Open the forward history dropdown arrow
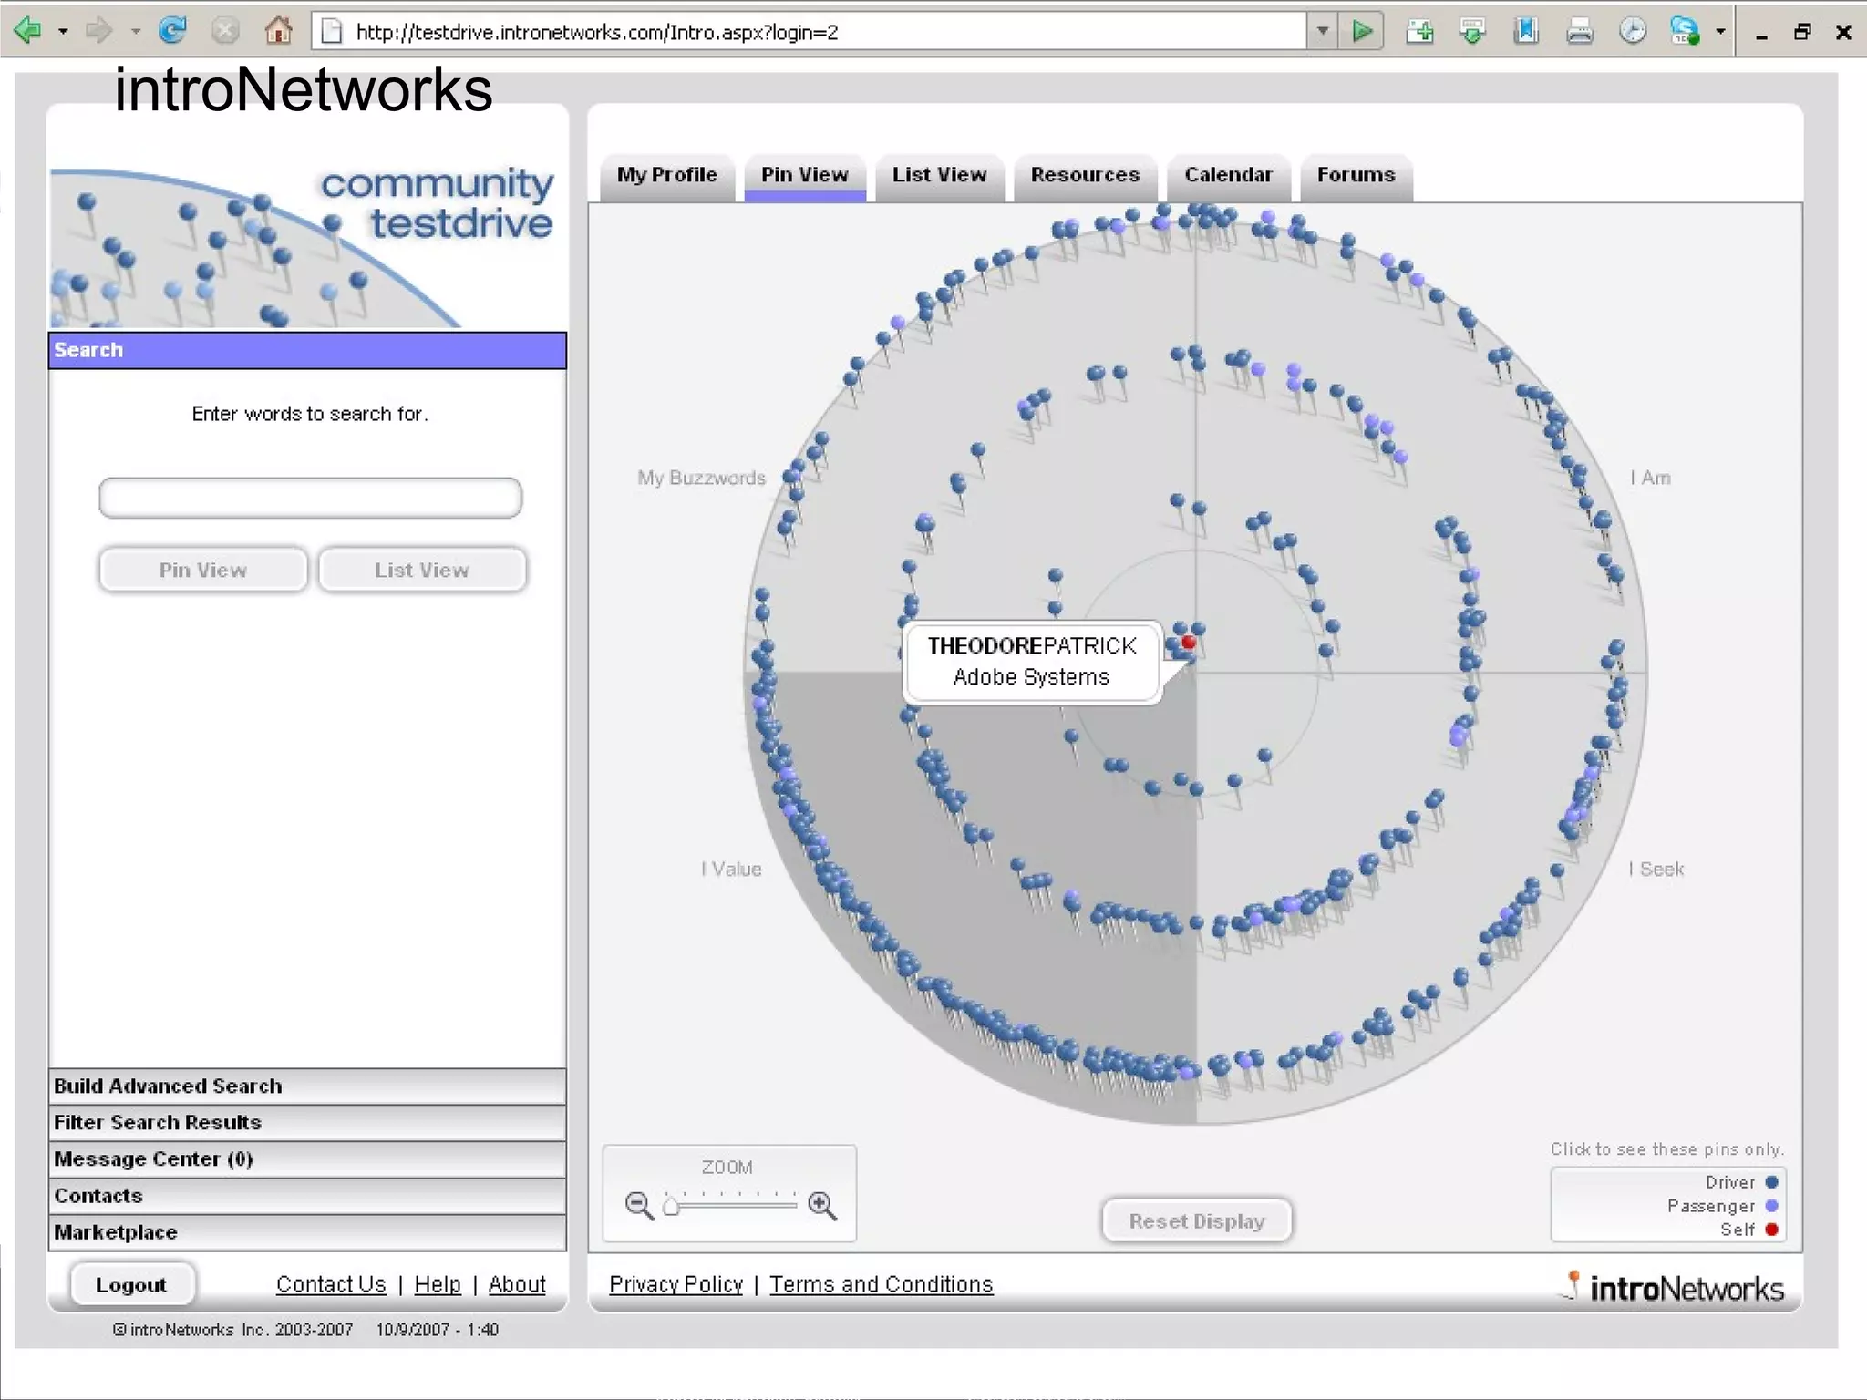Image resolution: width=1867 pixels, height=1400 pixels. coord(135,32)
